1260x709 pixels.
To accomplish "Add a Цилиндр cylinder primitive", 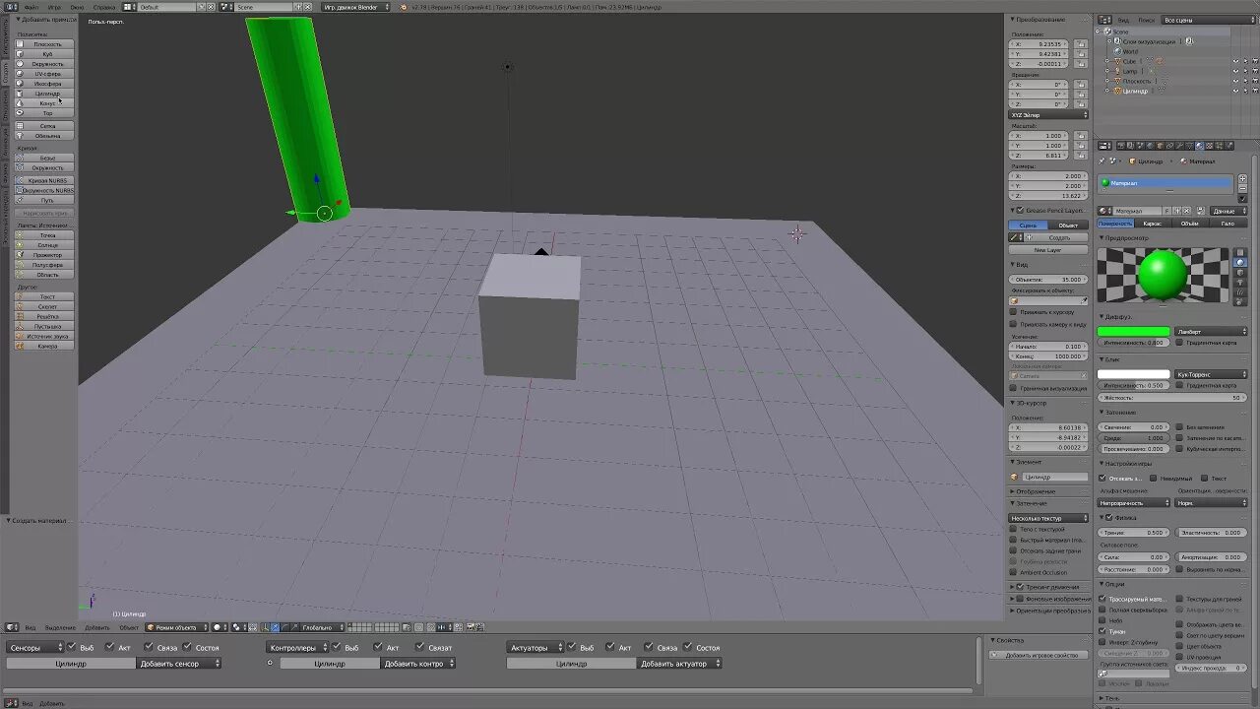I will 44,94.
